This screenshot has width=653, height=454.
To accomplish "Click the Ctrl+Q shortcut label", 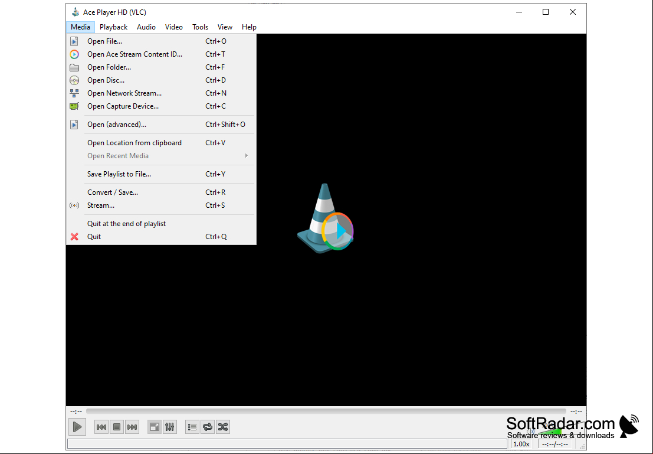I will (216, 237).
